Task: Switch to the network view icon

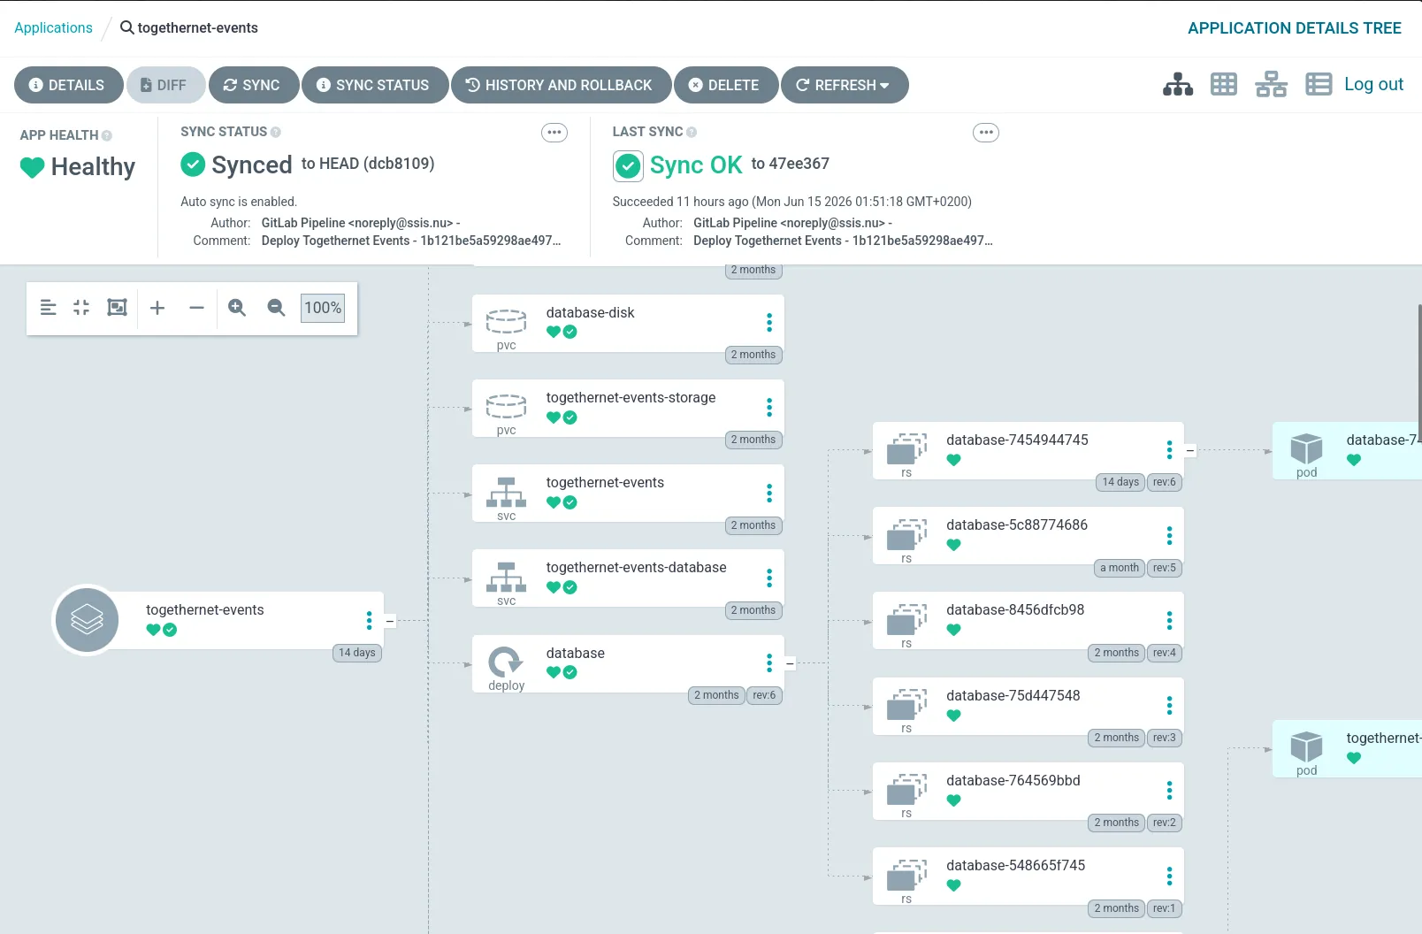Action: pos(1271,85)
